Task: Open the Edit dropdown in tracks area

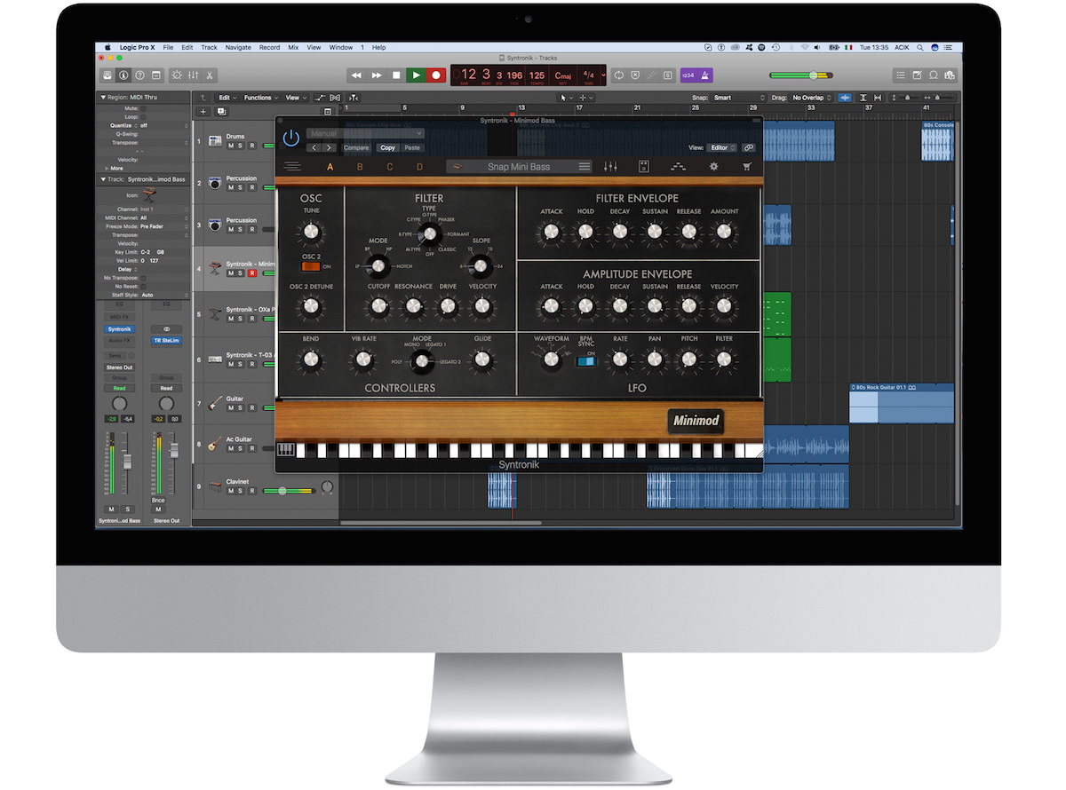Action: click(227, 98)
